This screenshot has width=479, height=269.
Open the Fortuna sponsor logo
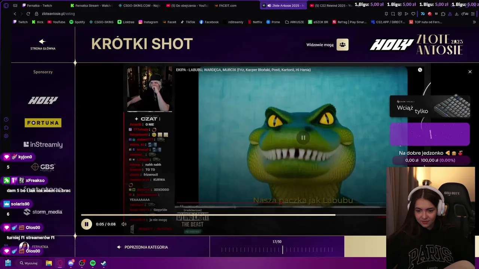click(43, 123)
